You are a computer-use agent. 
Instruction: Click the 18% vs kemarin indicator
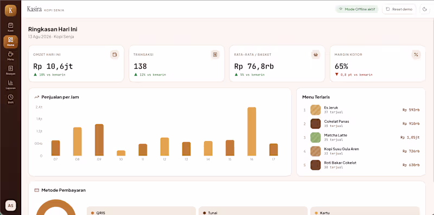[x=49, y=75]
